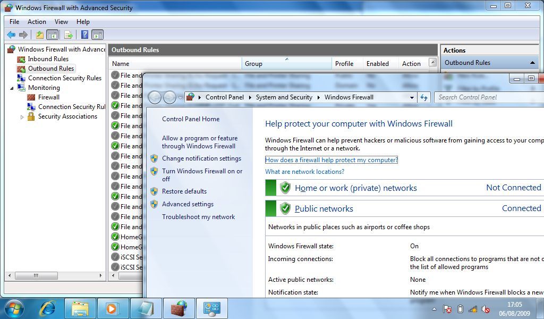Viewport: 544px width, 319px height.
Task: Expand the Monitoring tree node
Action: tap(13, 87)
